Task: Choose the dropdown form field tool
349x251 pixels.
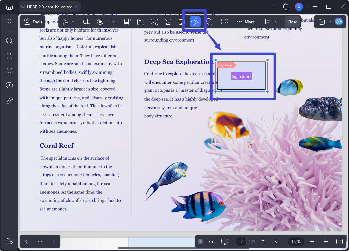Action: (127, 22)
